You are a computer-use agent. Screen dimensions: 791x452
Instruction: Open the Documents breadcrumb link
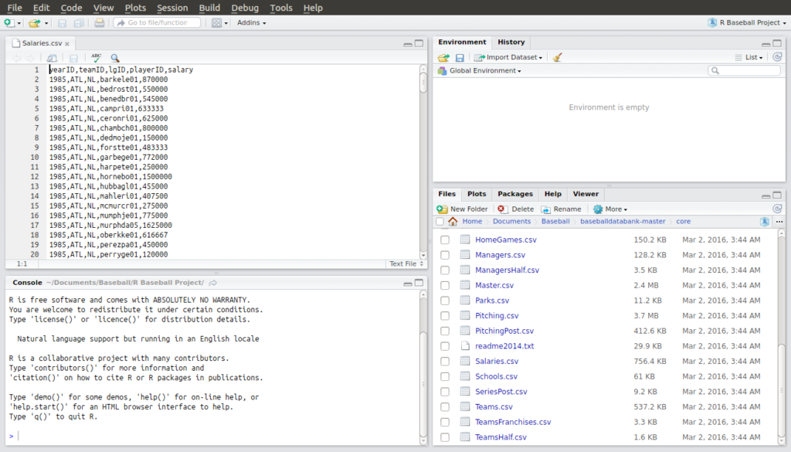coord(511,222)
